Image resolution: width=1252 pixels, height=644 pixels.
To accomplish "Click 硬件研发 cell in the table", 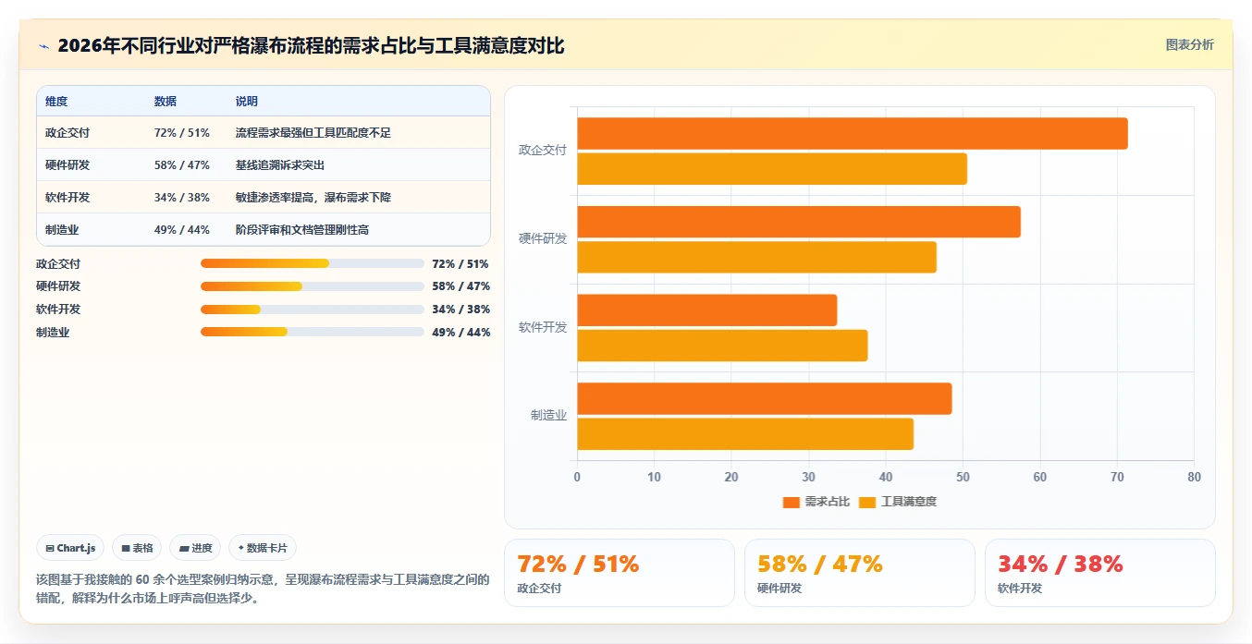I will (x=68, y=165).
